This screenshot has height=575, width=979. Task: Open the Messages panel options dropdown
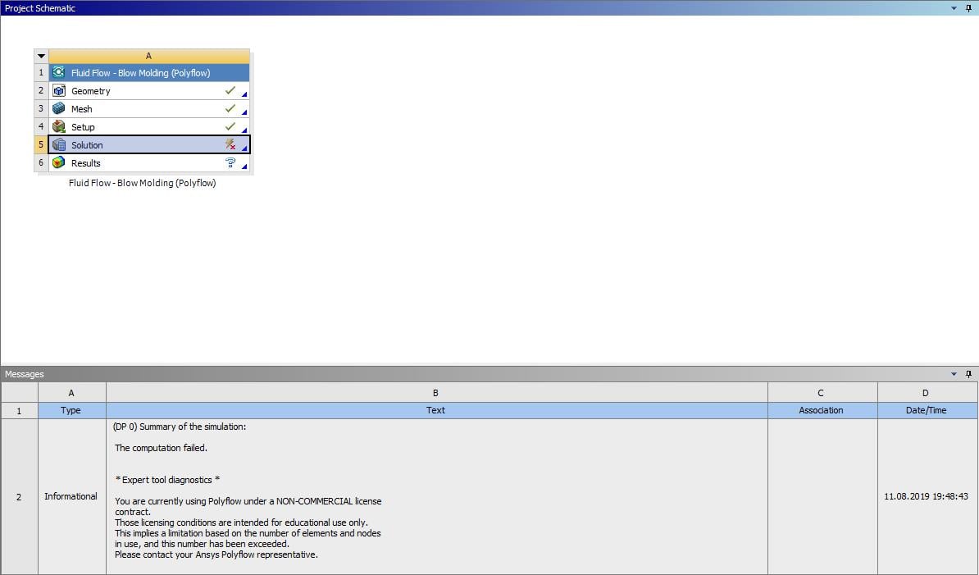(x=954, y=374)
